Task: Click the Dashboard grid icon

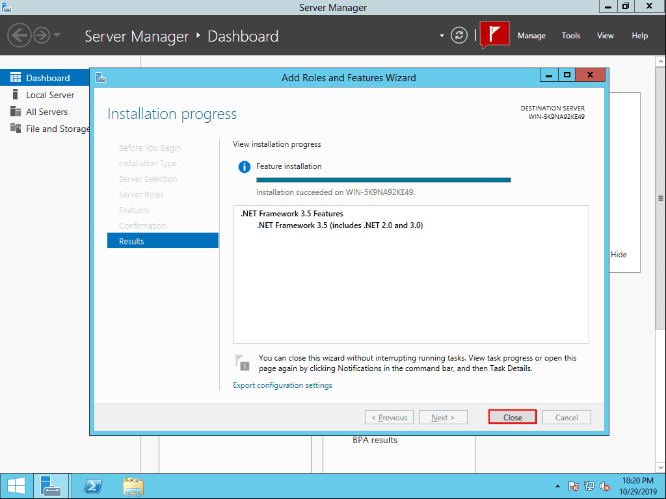Action: (x=16, y=77)
